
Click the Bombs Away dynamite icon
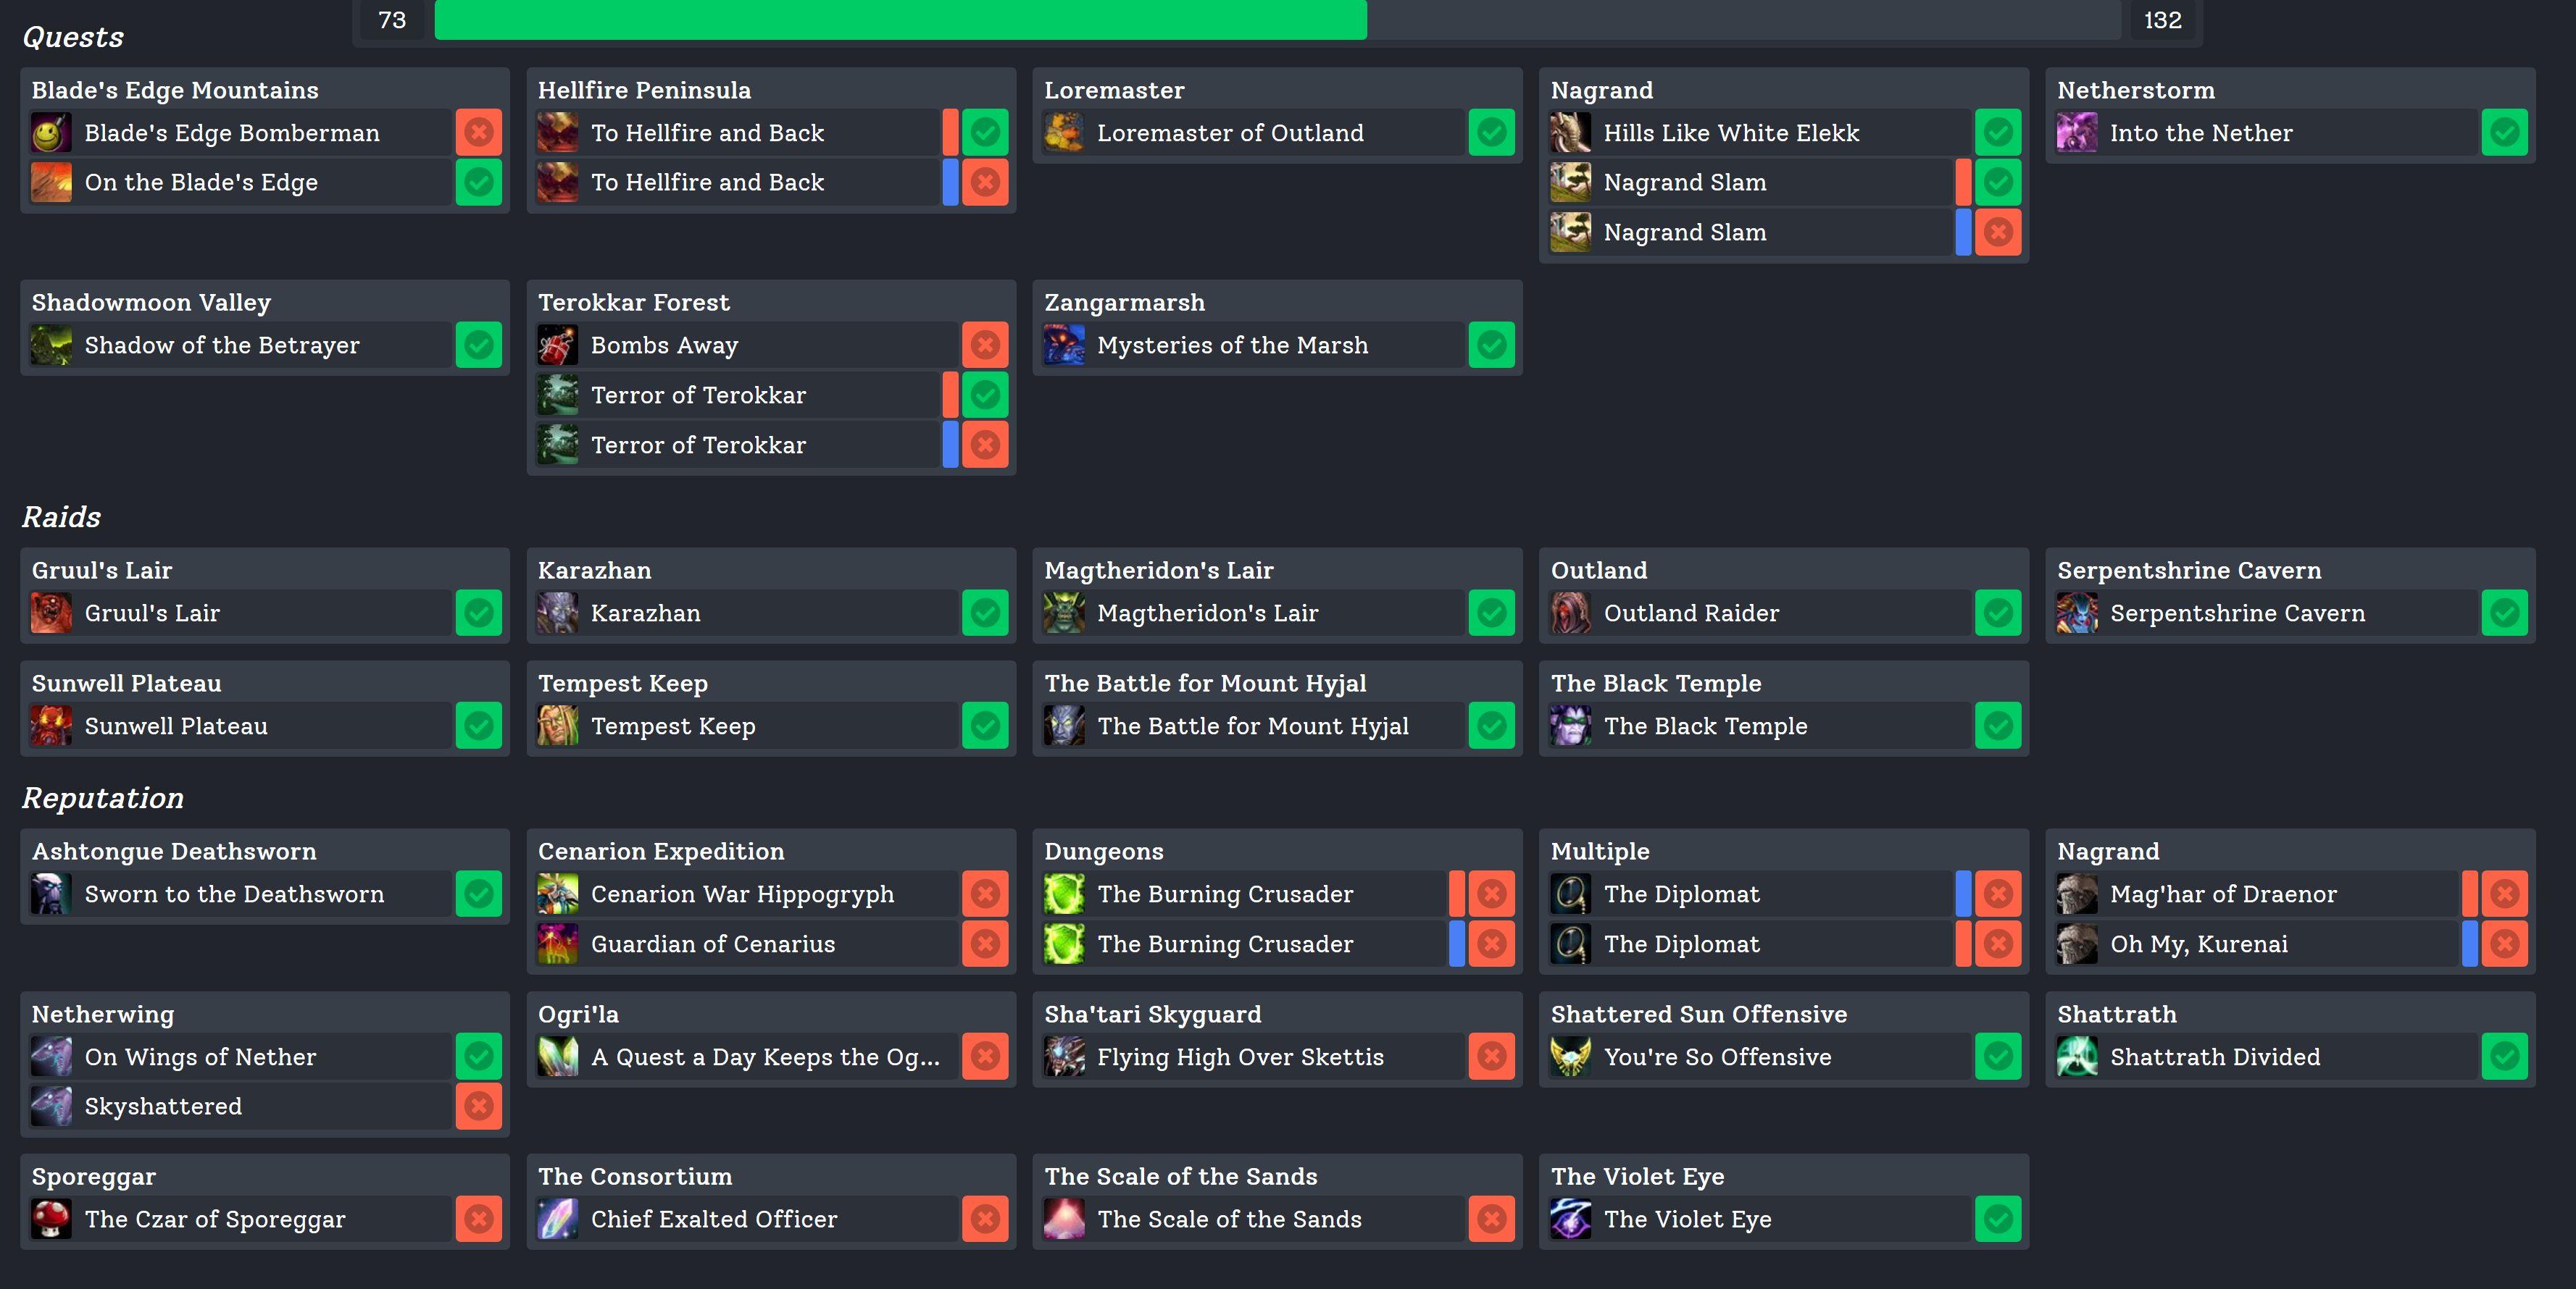[x=557, y=345]
